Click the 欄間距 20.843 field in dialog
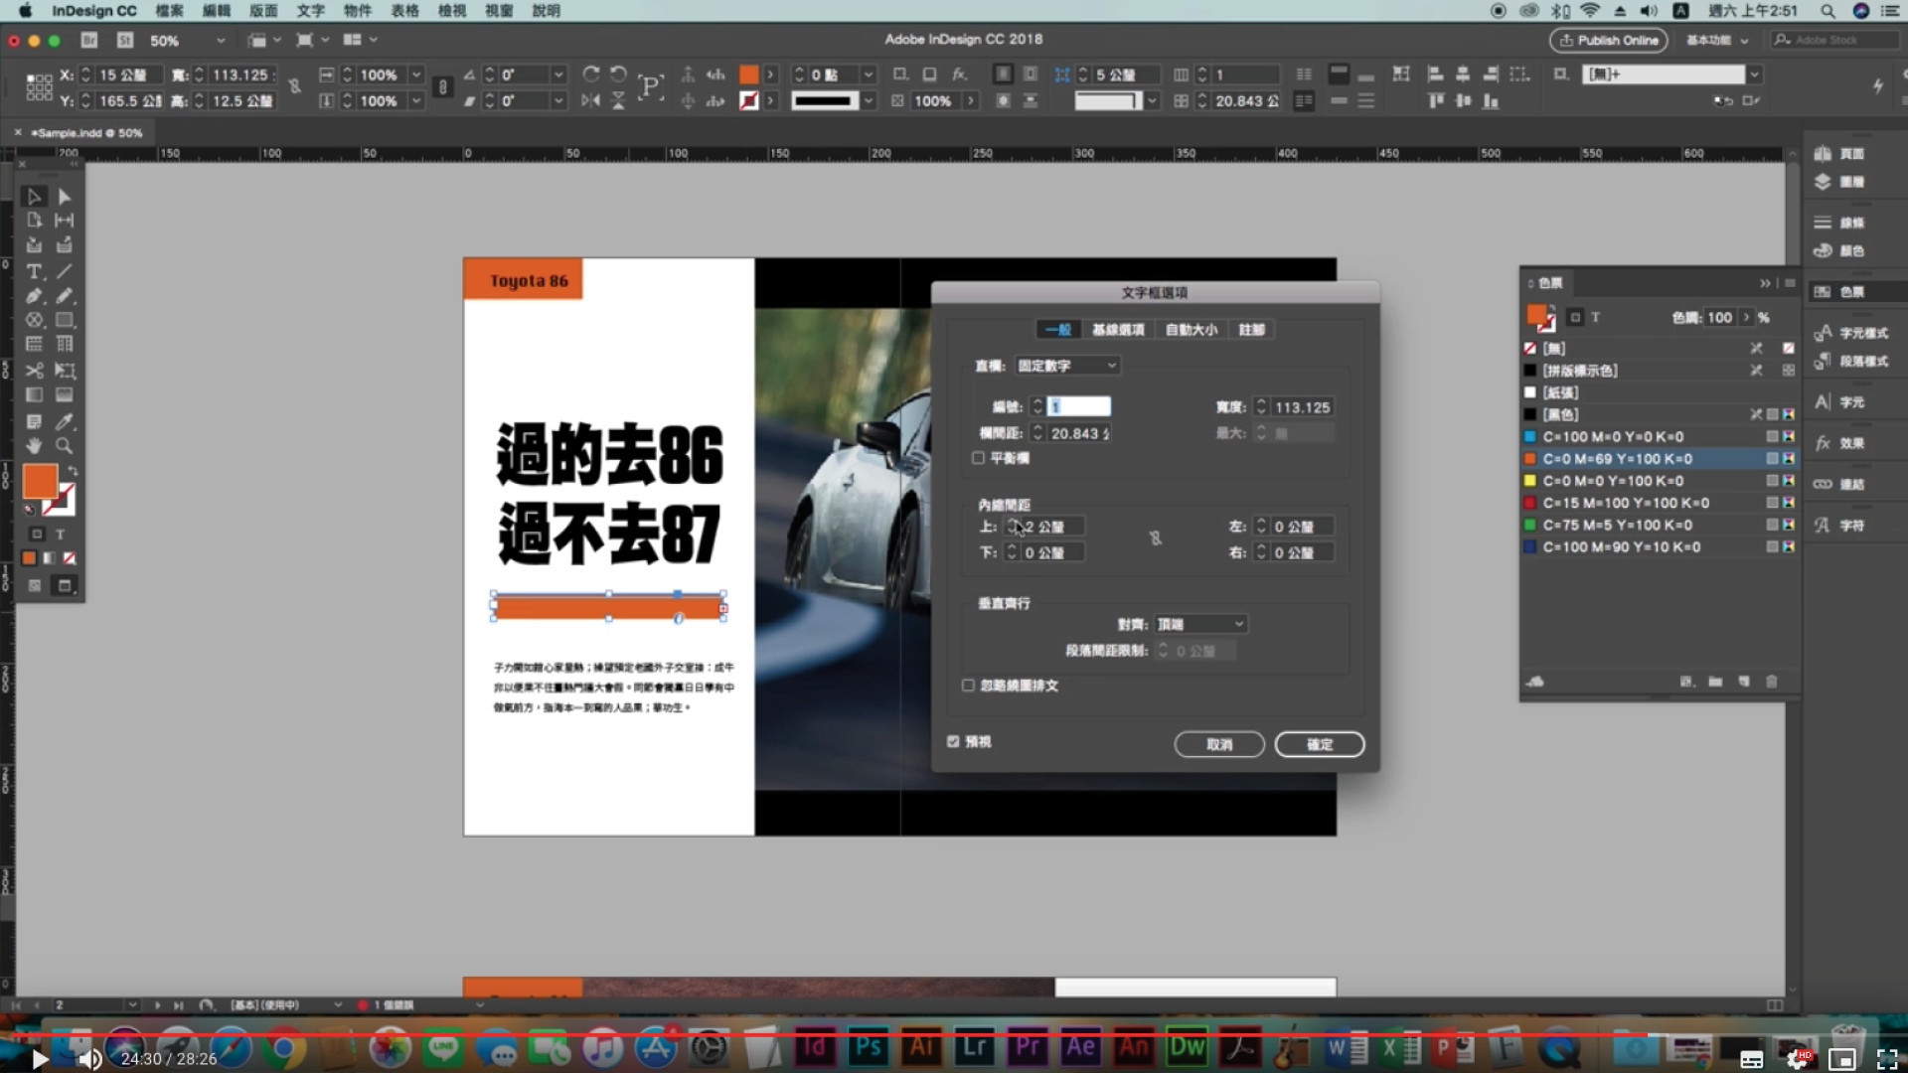The height and width of the screenshot is (1073, 1908). point(1079,433)
